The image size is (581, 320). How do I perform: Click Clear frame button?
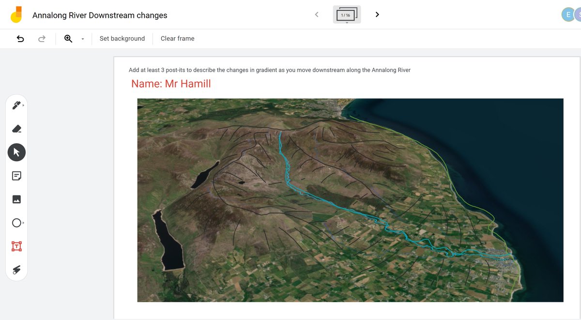pyautogui.click(x=178, y=39)
